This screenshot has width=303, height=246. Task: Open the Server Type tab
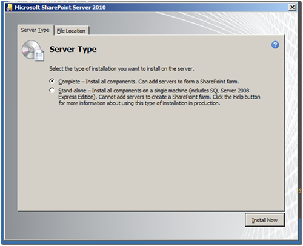35,30
